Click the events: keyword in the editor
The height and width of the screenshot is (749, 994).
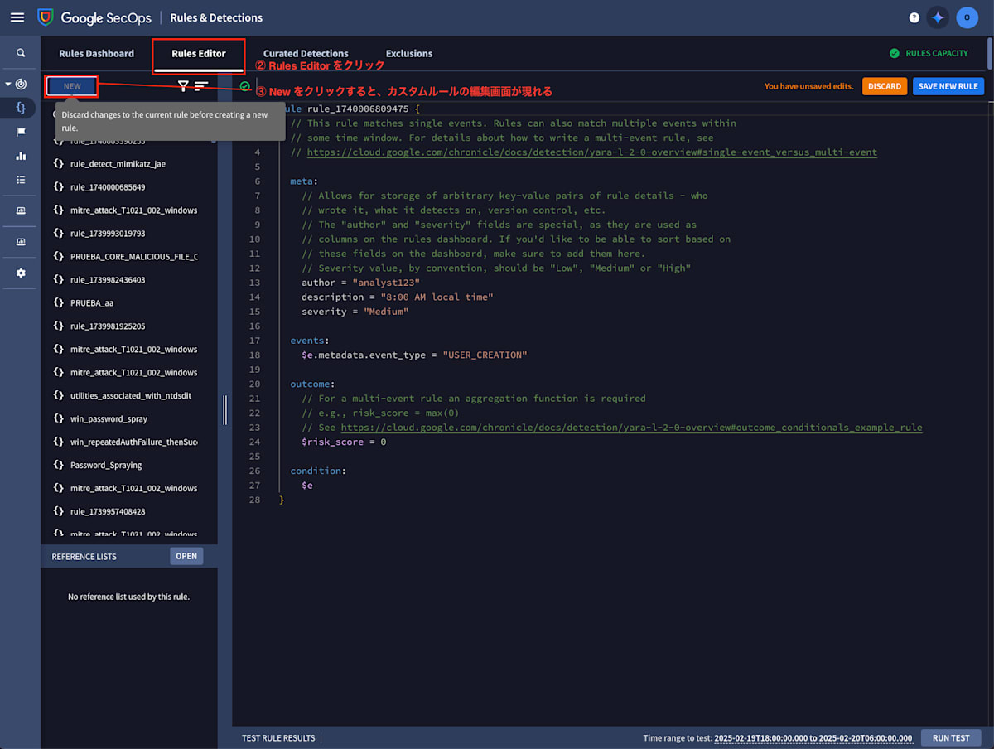310,341
